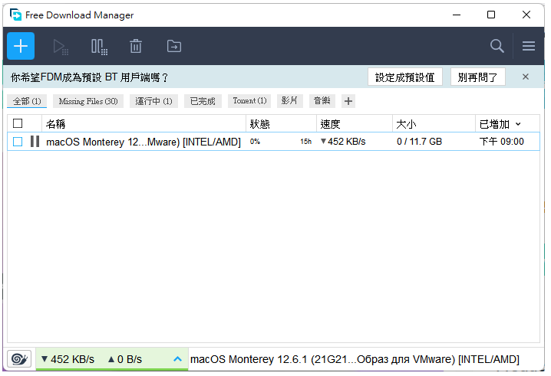
Task: Dismiss the default BT client banner
Action: (x=526, y=77)
